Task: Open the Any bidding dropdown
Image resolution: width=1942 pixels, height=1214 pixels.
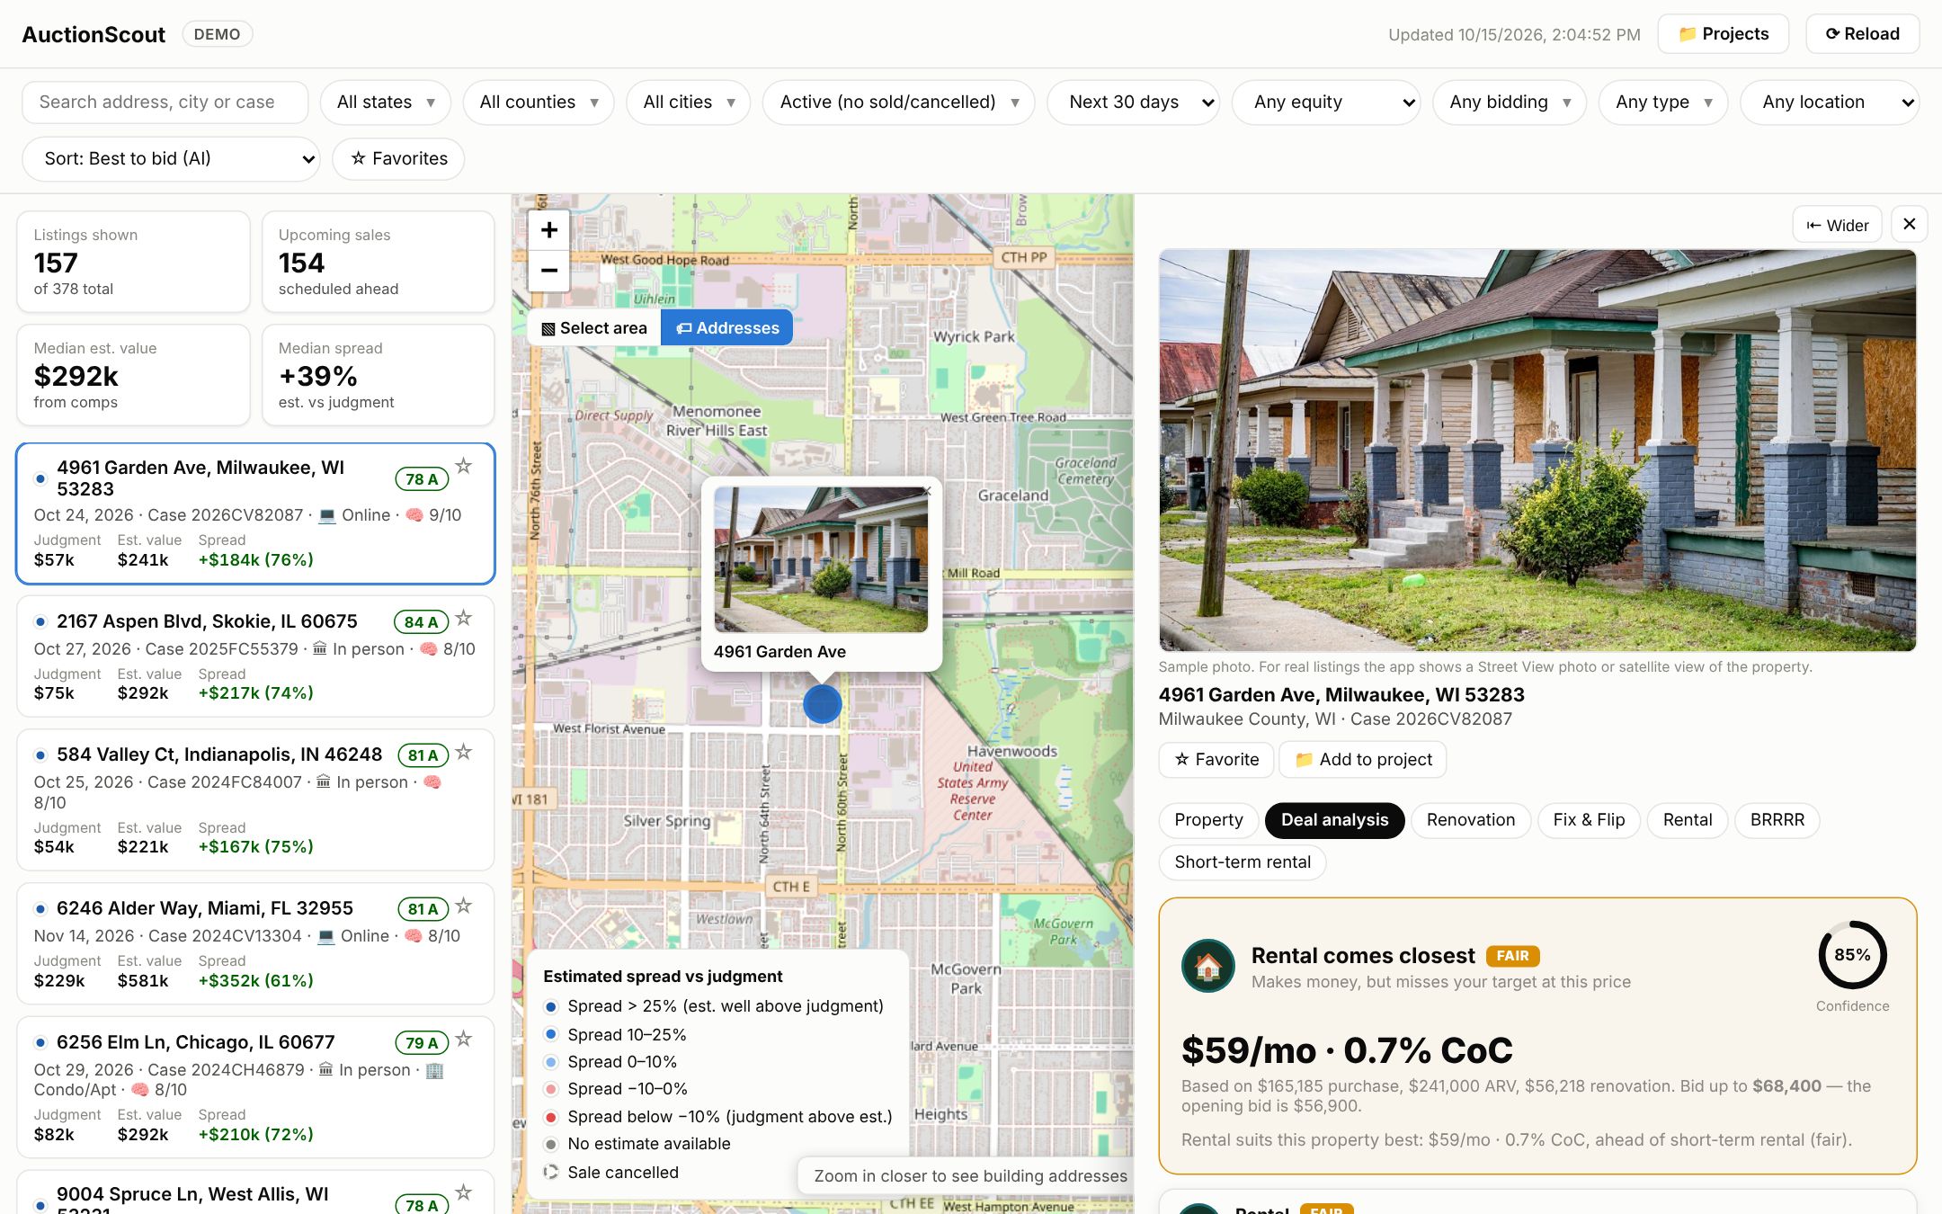Action: 1510,103
